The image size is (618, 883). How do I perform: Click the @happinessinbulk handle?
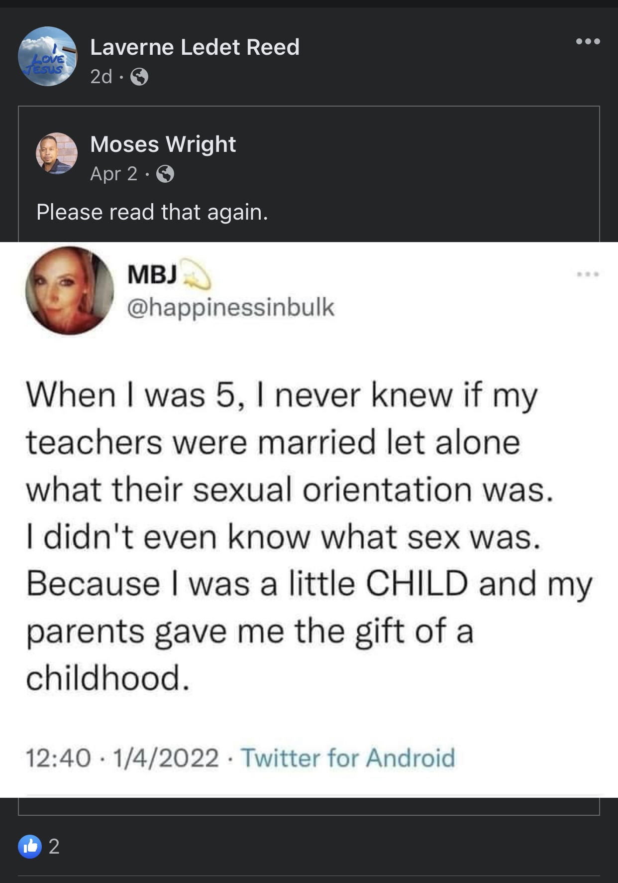coord(231,307)
